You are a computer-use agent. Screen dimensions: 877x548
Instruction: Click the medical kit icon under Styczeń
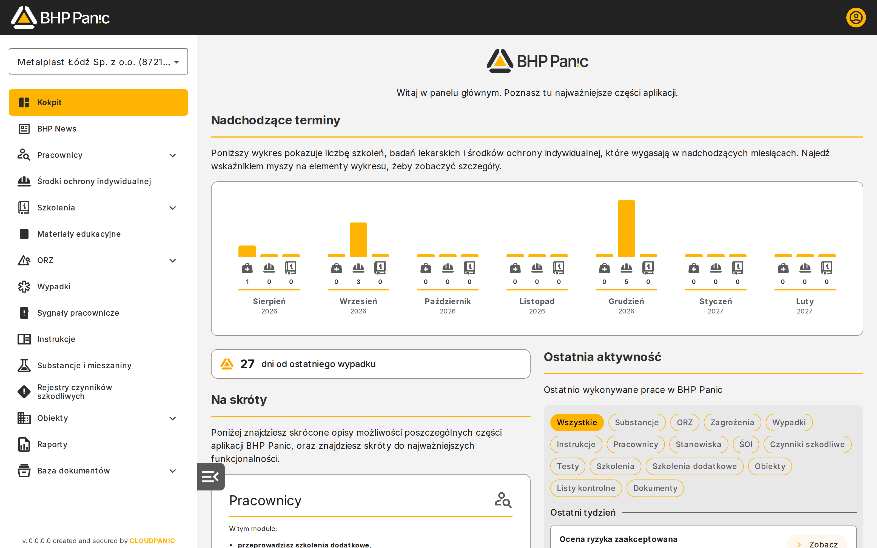click(x=694, y=268)
